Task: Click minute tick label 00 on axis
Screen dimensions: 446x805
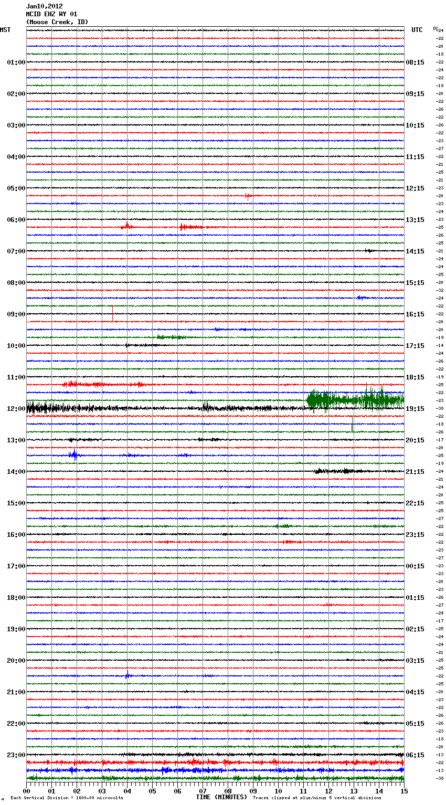Action: point(26,791)
